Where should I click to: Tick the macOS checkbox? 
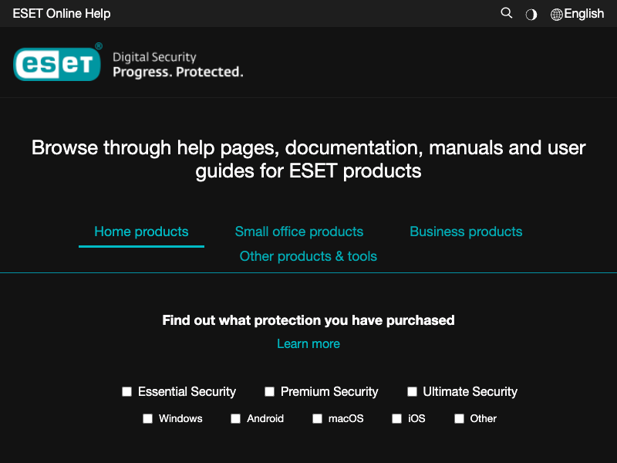pyautogui.click(x=317, y=418)
